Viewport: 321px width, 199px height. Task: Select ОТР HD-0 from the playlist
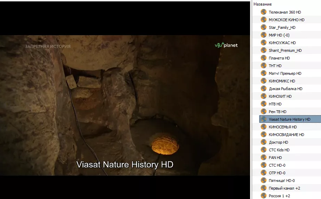277,173
